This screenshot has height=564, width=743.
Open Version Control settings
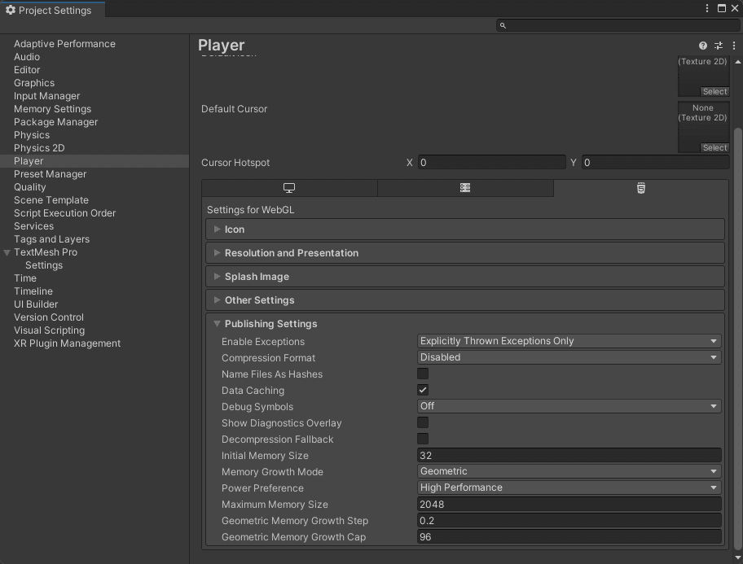pos(48,317)
